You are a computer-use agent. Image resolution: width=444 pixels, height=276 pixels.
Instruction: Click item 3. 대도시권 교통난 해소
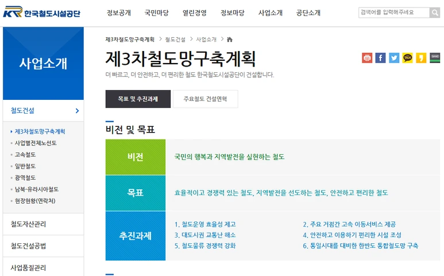[x=205, y=235]
